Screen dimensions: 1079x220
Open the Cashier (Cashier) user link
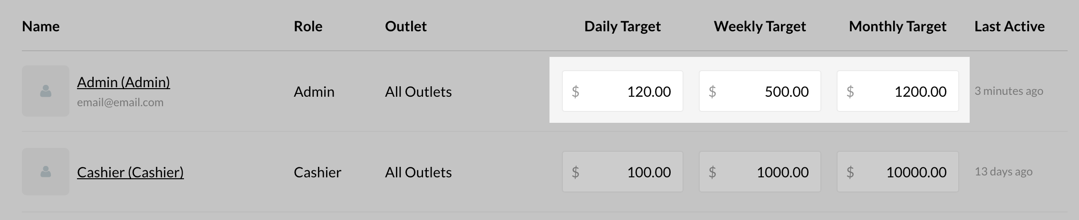pyautogui.click(x=130, y=172)
